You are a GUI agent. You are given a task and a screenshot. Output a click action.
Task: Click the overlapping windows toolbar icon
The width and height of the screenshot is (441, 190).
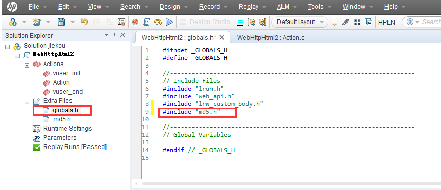368,22
